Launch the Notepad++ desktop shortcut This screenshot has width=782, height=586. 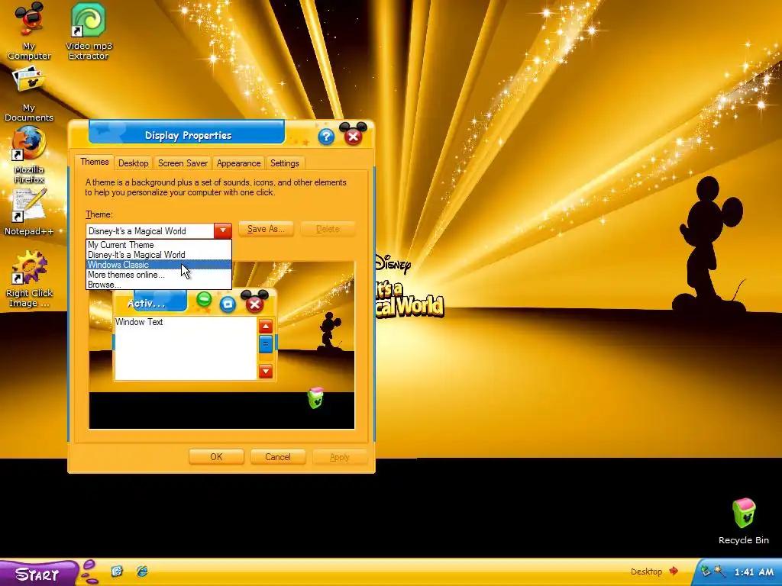[29, 212]
